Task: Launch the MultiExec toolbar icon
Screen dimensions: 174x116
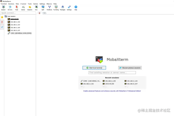Action: pos(50,8)
